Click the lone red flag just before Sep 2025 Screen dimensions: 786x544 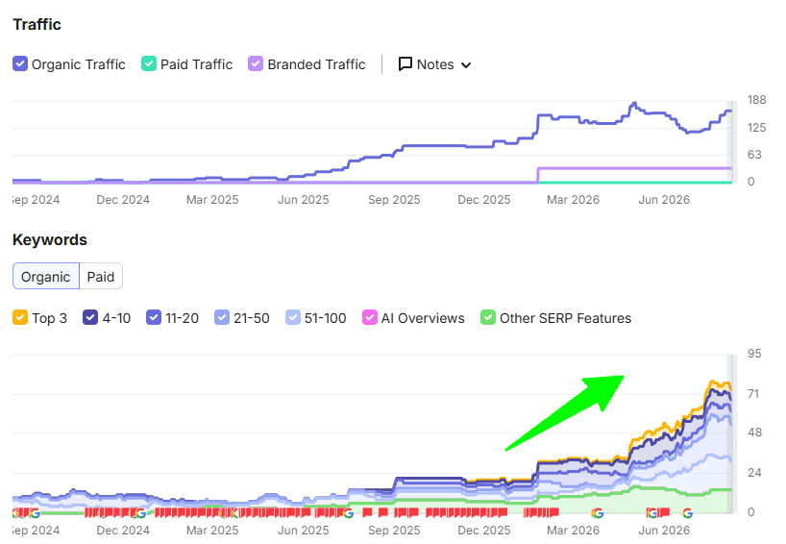click(383, 512)
